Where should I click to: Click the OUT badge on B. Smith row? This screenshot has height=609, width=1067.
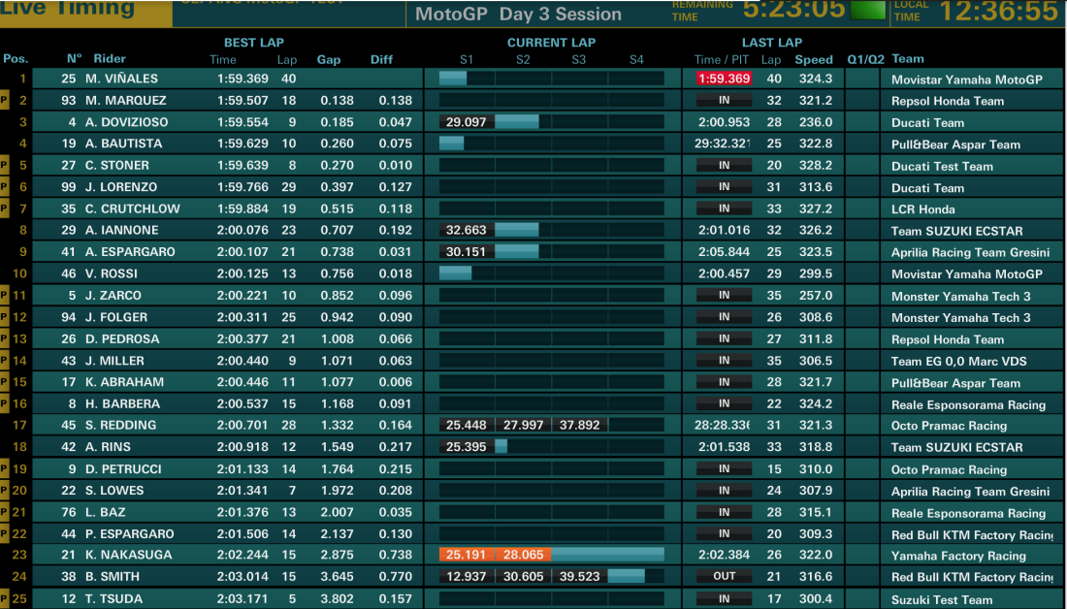[724, 576]
